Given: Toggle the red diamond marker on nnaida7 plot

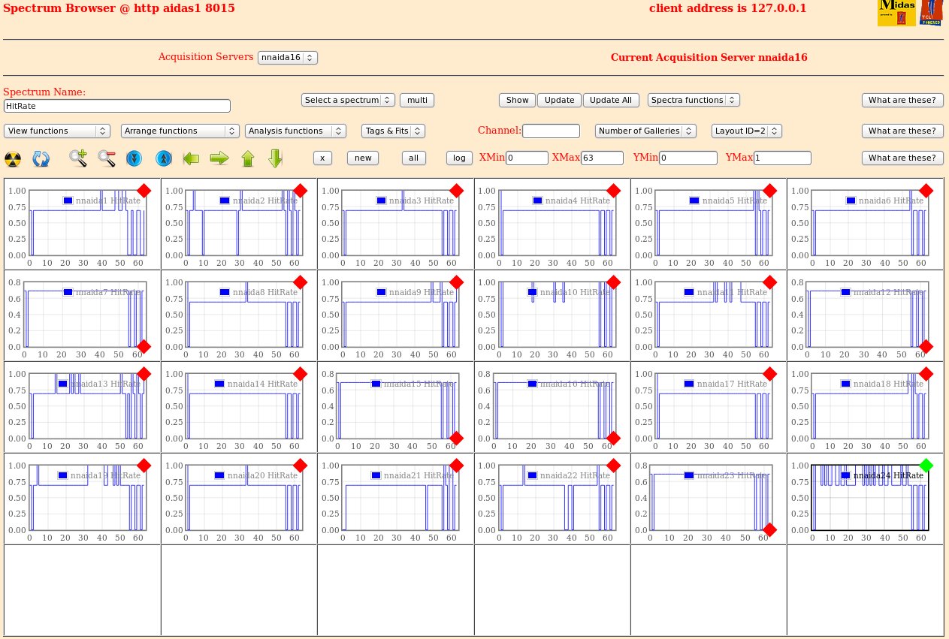Looking at the screenshot, I should (x=144, y=346).
